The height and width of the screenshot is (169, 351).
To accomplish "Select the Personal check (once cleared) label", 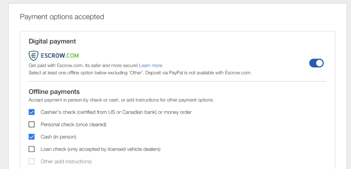I will coord(74,124).
